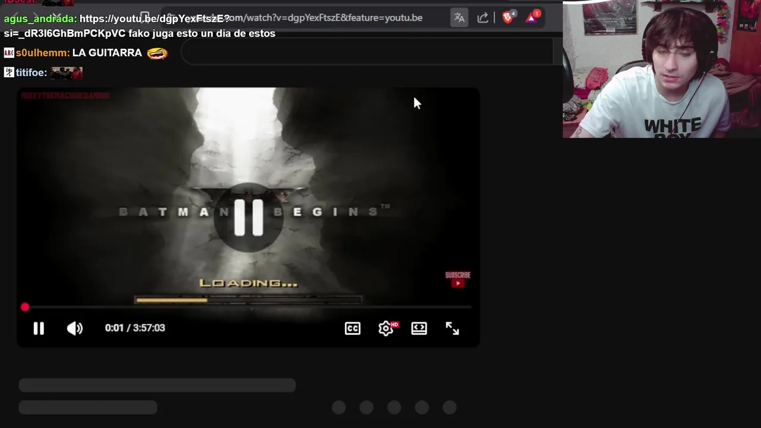
Task: Click the username s0ulhemm in chat
Action: tap(42, 53)
